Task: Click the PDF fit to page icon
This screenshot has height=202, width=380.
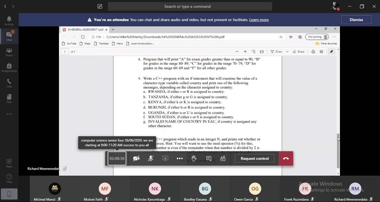Action: [262, 52]
